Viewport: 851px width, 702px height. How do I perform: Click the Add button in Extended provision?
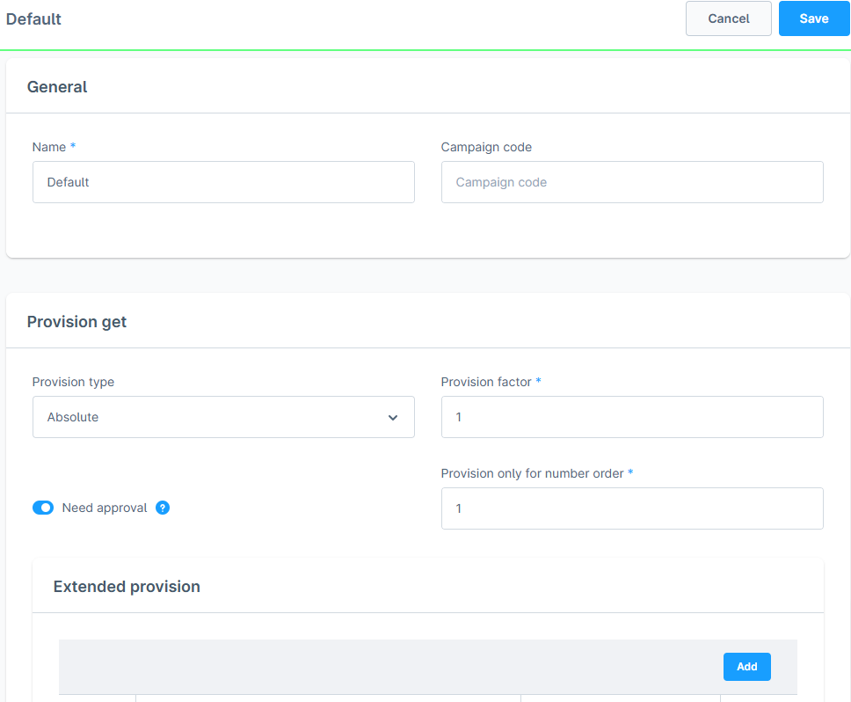[746, 667]
